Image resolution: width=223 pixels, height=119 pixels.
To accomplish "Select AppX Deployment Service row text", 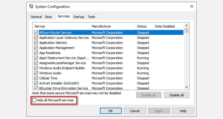I will tap(64, 58).
